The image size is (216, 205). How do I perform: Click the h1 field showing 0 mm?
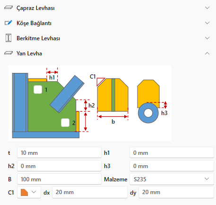pos(172,152)
